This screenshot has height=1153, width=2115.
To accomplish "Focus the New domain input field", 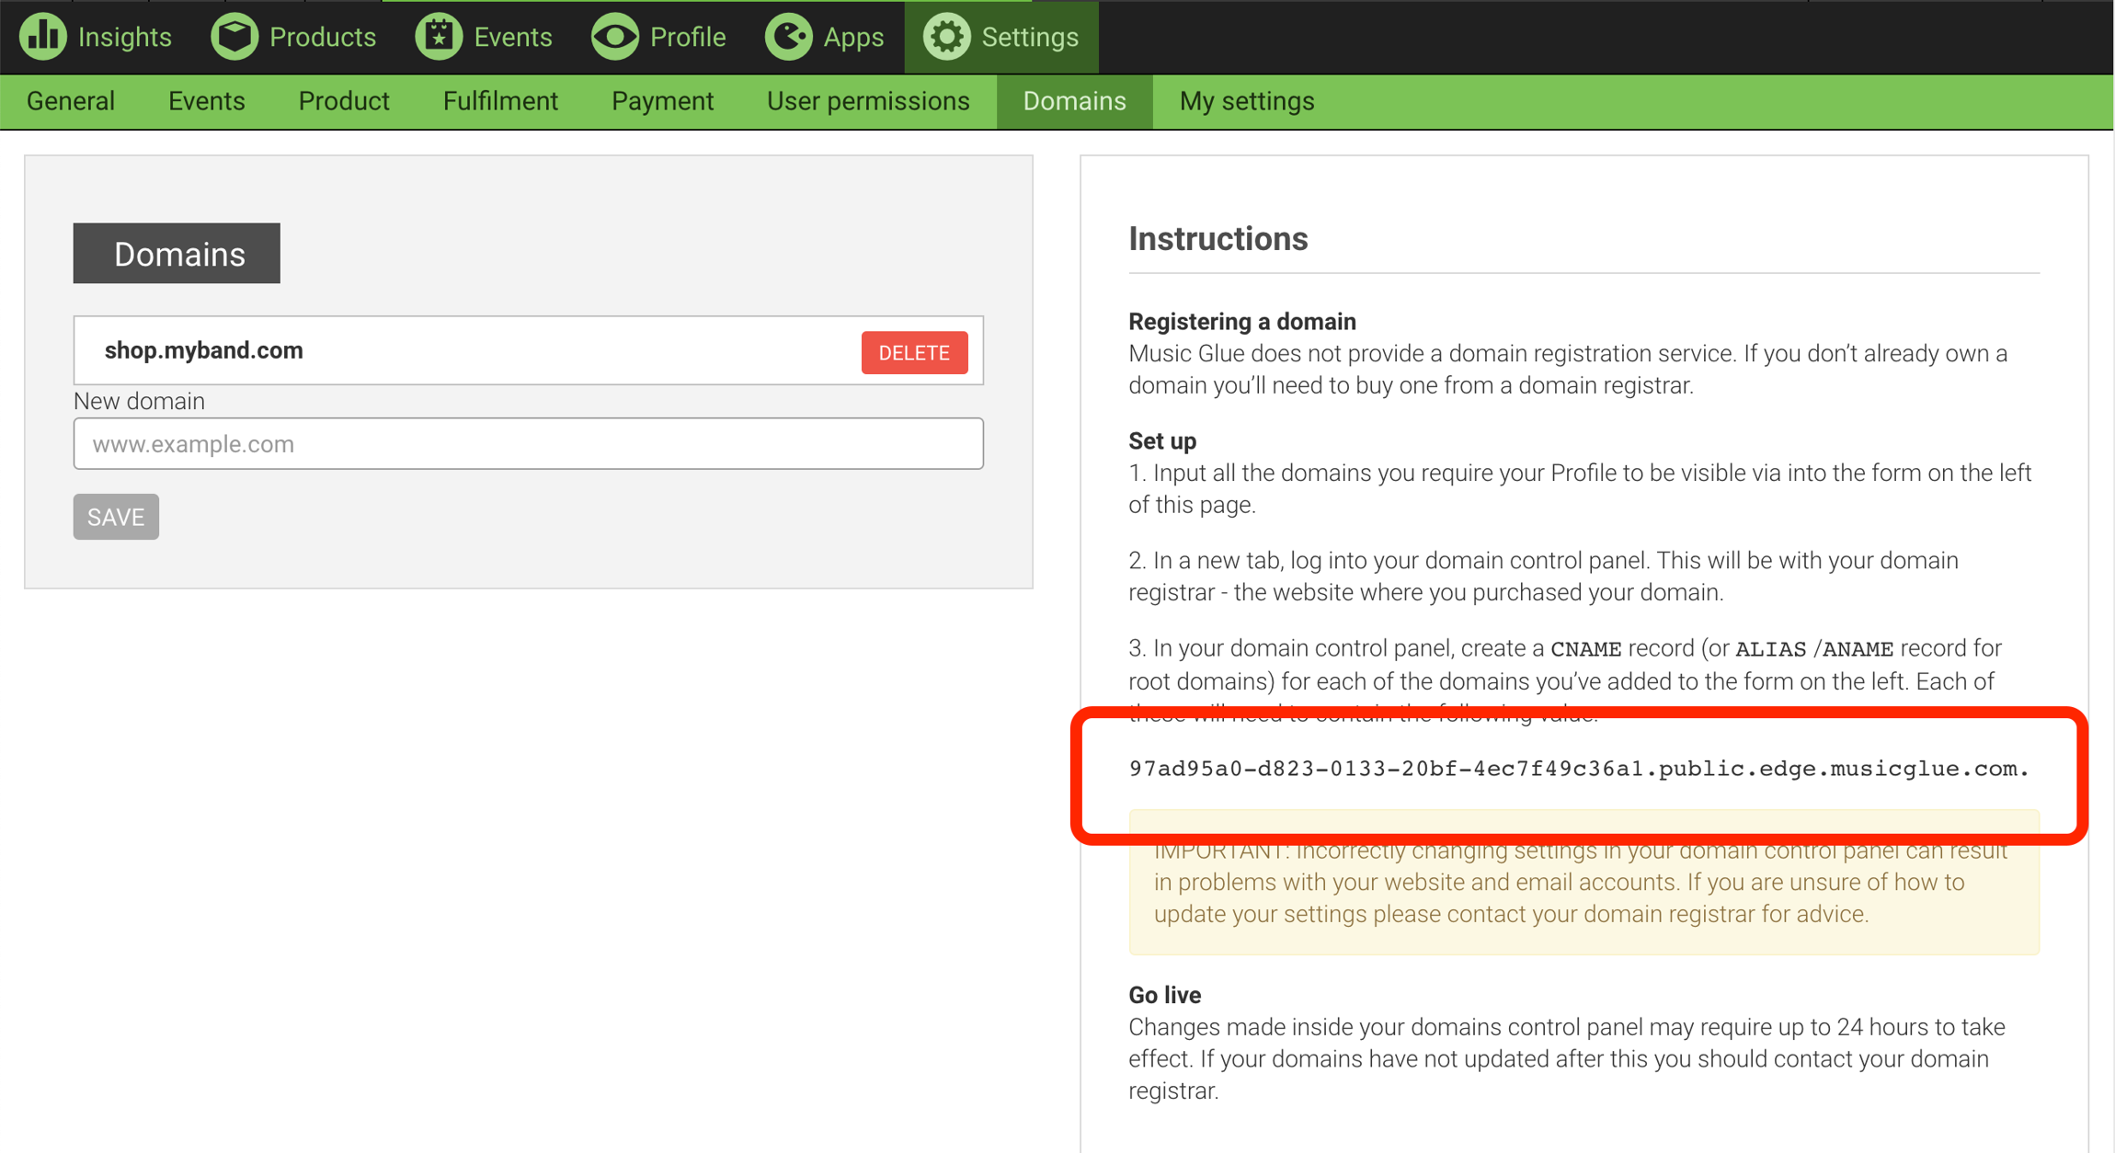I will pyautogui.click(x=528, y=444).
